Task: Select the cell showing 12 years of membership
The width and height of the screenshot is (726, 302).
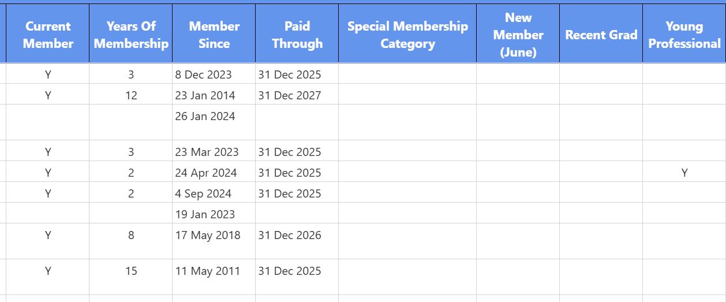Action: coord(131,95)
